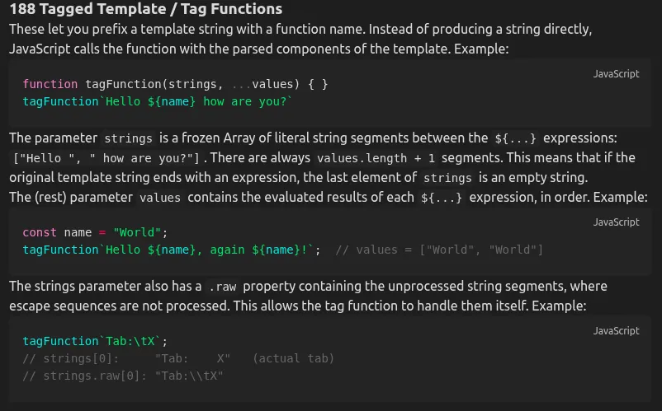Image resolution: width=662 pixels, height=411 pixels.
Task: Click the JavaScript label on the Tab:\tX code block
Action: click(616, 330)
